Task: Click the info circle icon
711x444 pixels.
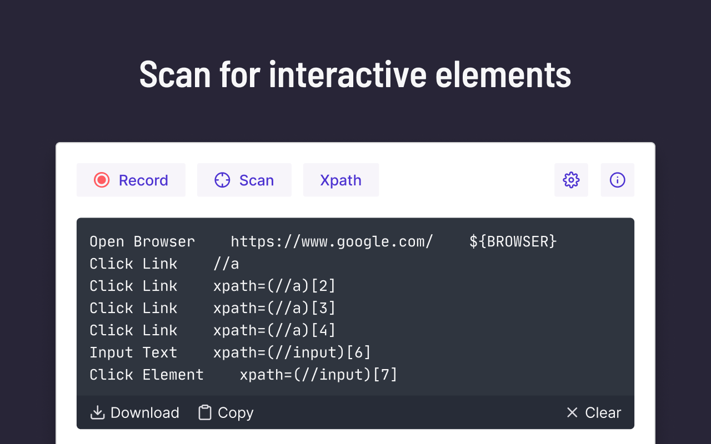Action: pos(617,180)
